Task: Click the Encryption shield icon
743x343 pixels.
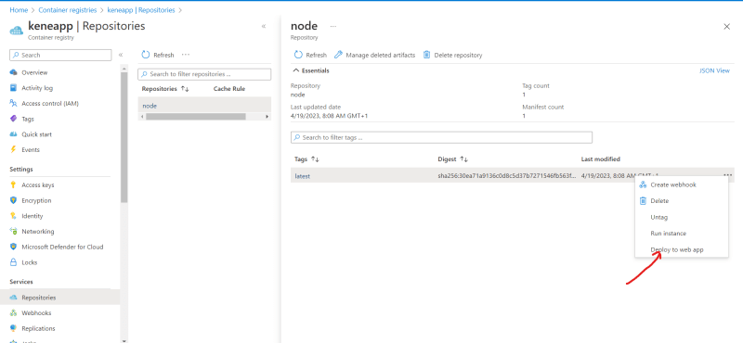Action: 13,200
